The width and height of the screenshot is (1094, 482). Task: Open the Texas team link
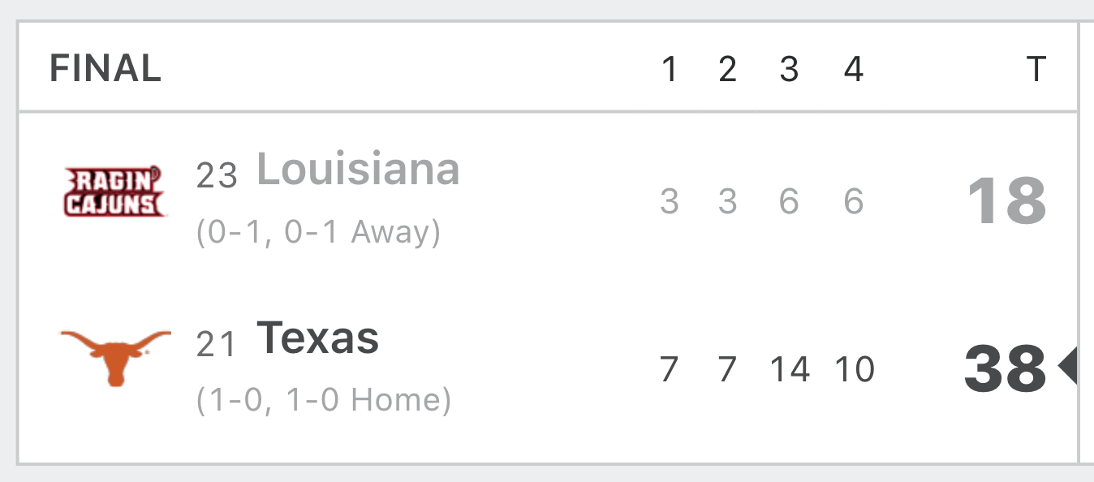click(x=317, y=338)
